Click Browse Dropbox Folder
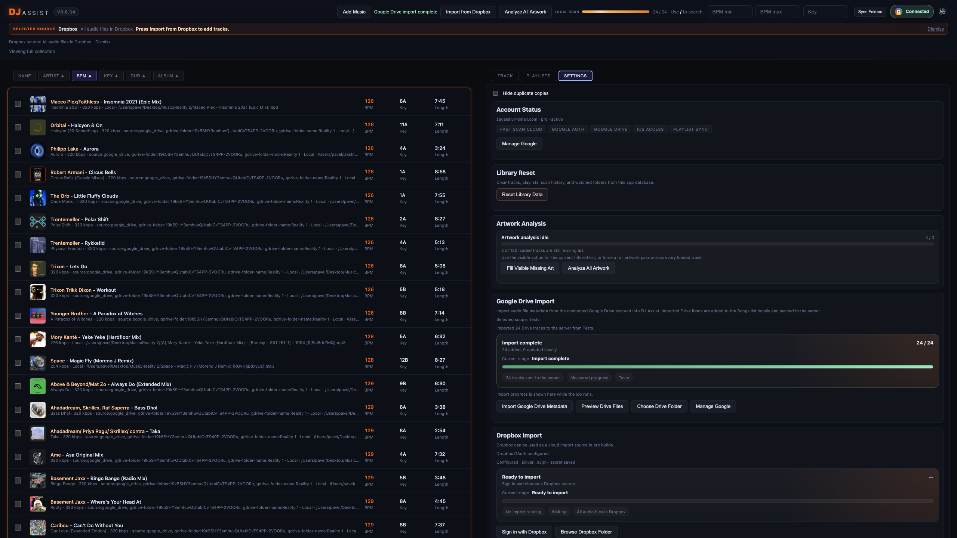Image resolution: width=957 pixels, height=538 pixels. (x=586, y=532)
